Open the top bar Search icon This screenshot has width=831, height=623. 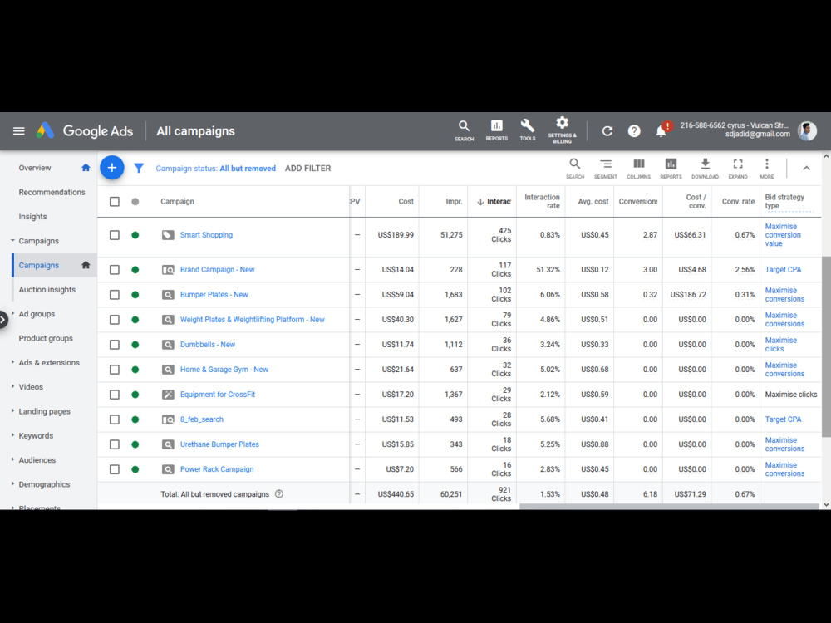464,130
